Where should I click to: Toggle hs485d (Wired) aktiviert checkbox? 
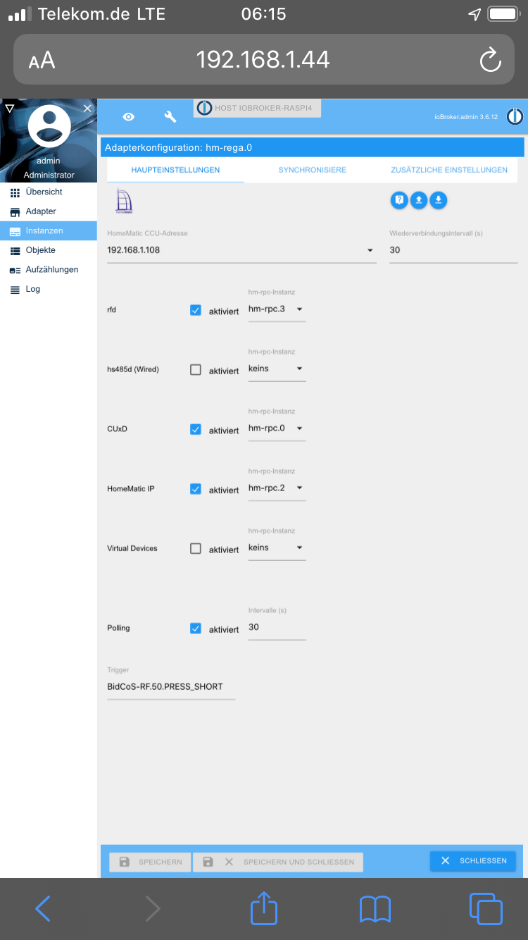[196, 369]
